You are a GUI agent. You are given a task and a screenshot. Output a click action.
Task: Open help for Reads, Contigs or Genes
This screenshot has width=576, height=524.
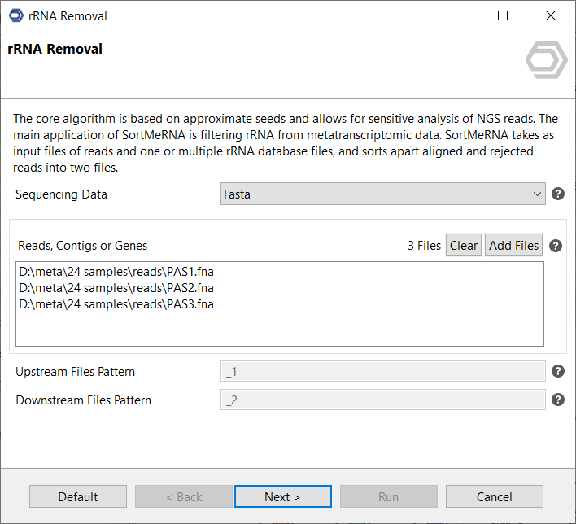pos(556,246)
